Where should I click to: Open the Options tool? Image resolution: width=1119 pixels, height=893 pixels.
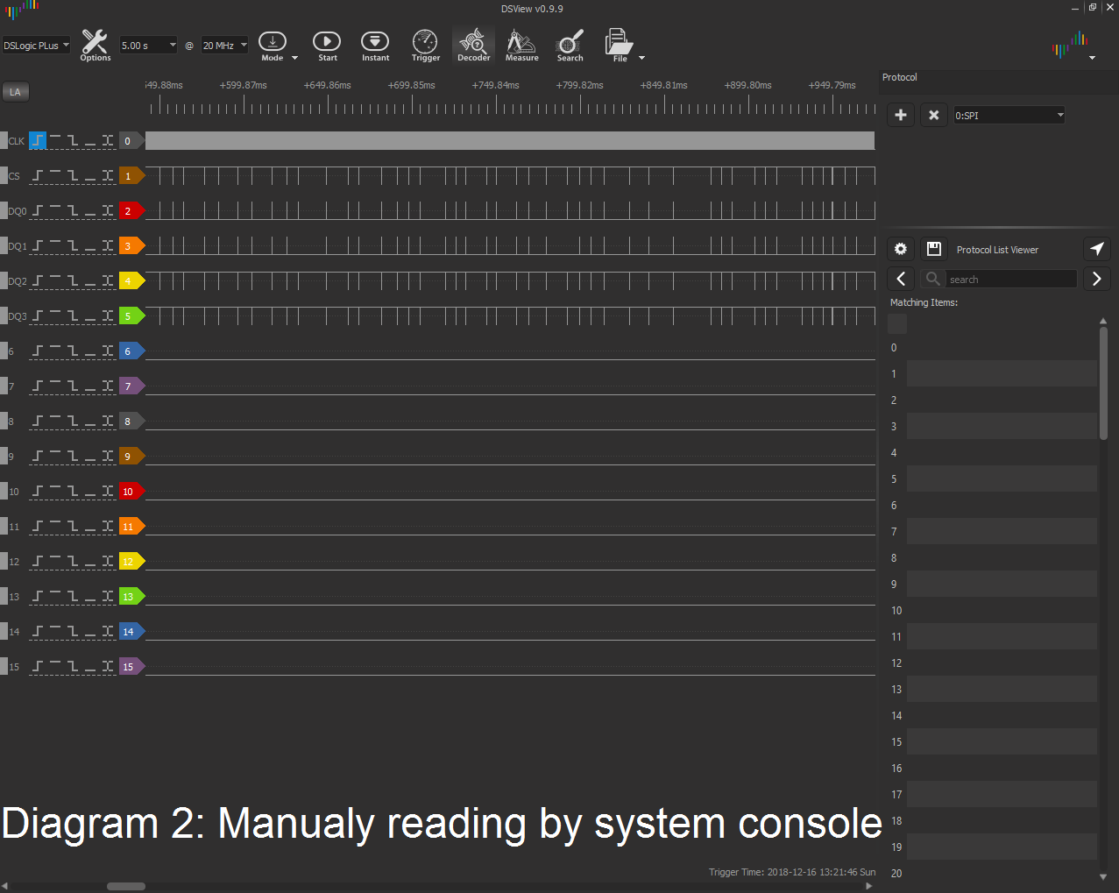(95, 45)
